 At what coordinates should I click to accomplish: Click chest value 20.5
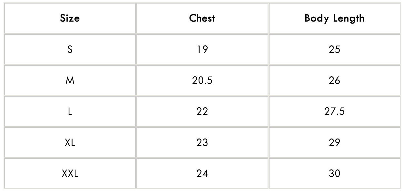point(202,80)
